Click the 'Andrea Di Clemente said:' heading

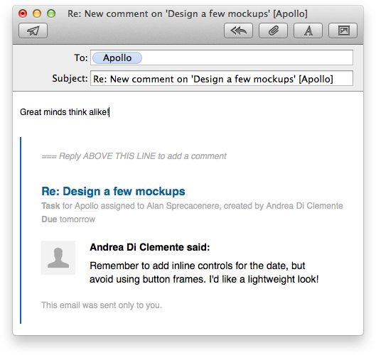[150, 247]
